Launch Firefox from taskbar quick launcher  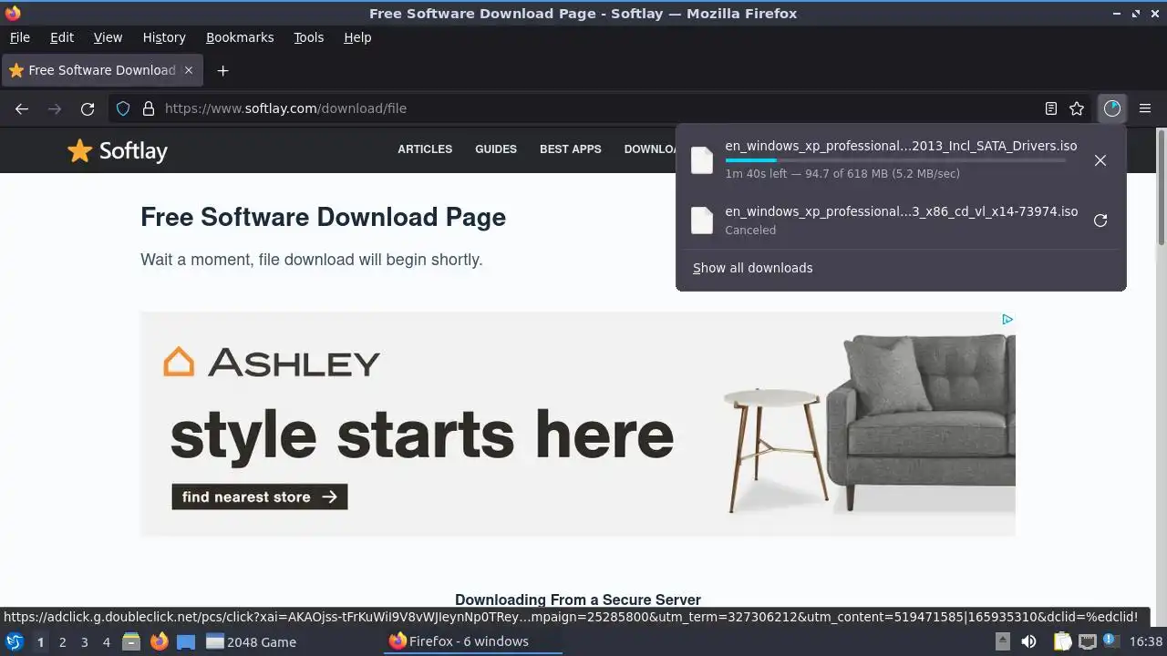tap(160, 641)
